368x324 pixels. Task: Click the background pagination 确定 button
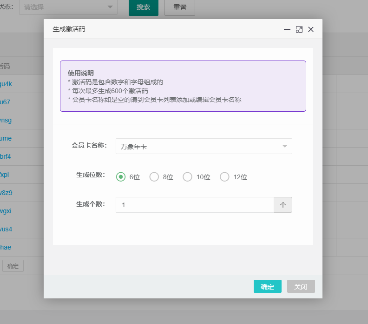[13, 266]
